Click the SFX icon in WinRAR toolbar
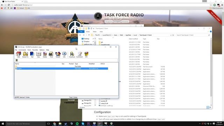This screenshot has width=224, height=126. pos(86,55)
